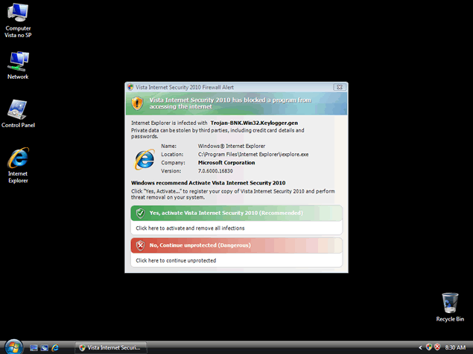Click the Windows Start orb
Screen dimensions: 473x354
coord(10,347)
